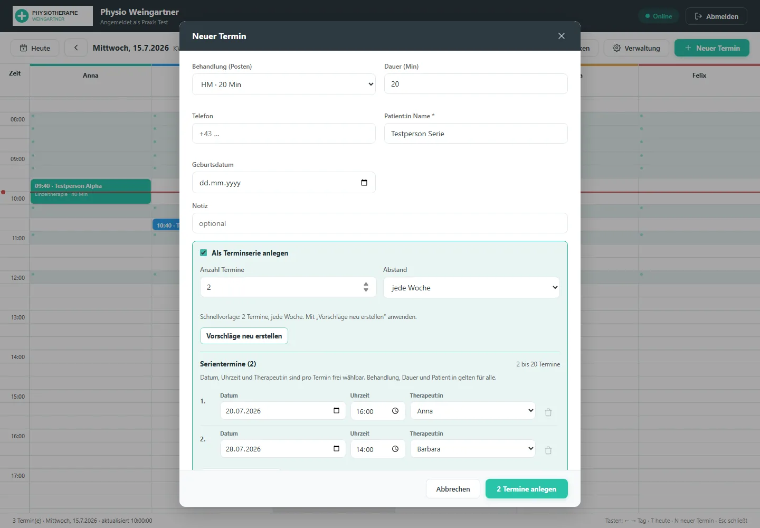This screenshot has width=760, height=528.
Task: Confirm with 2 Termine anlegen
Action: (x=527, y=489)
